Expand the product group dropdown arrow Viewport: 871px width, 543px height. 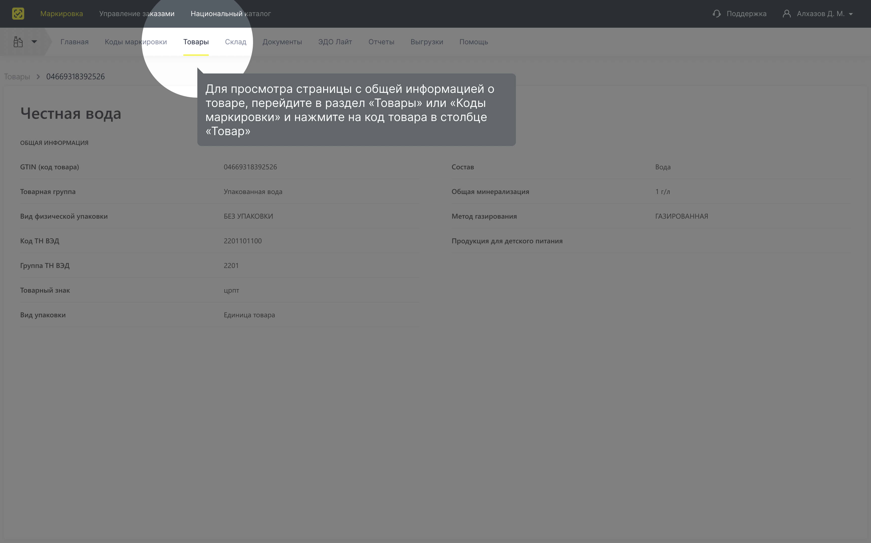click(34, 42)
